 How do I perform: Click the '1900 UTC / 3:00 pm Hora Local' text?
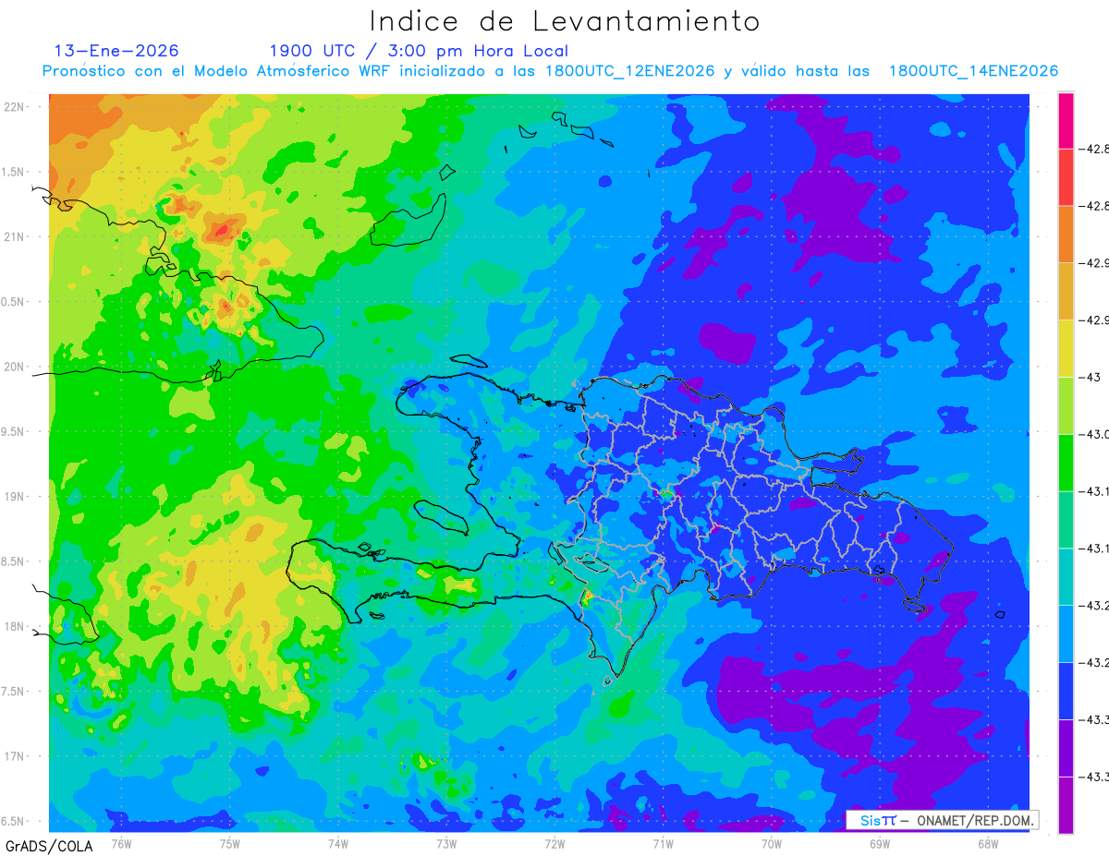coord(419,51)
